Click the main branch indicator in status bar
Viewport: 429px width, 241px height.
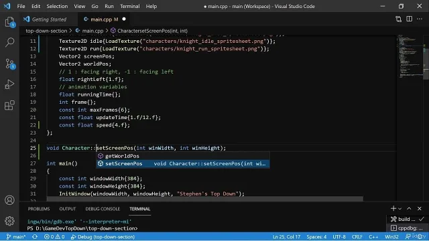point(16,236)
